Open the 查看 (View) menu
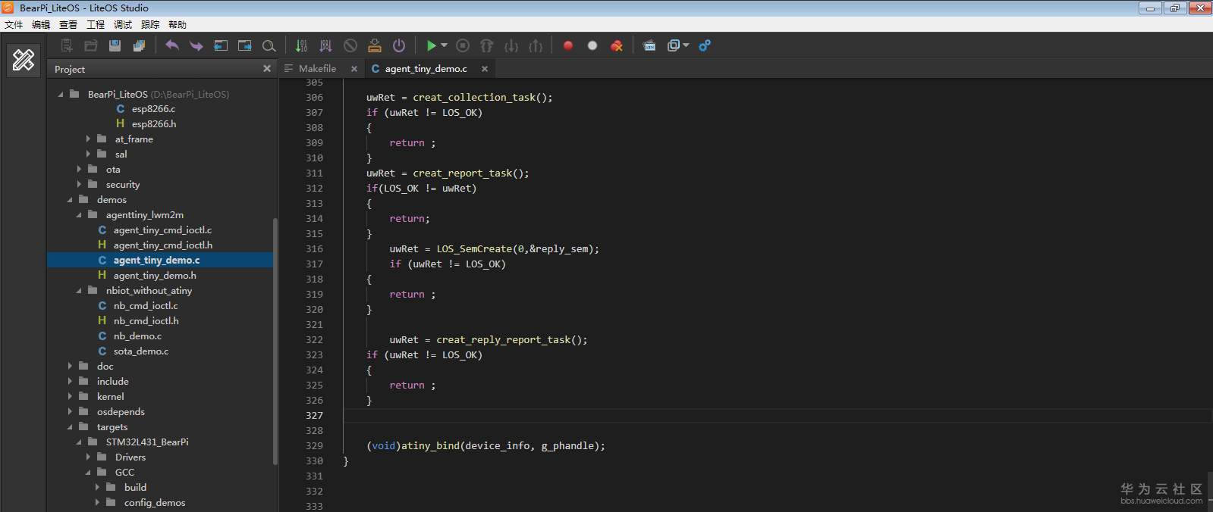Image resolution: width=1213 pixels, height=512 pixels. 68,24
